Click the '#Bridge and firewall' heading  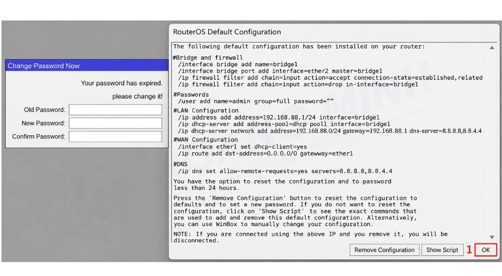(208, 58)
